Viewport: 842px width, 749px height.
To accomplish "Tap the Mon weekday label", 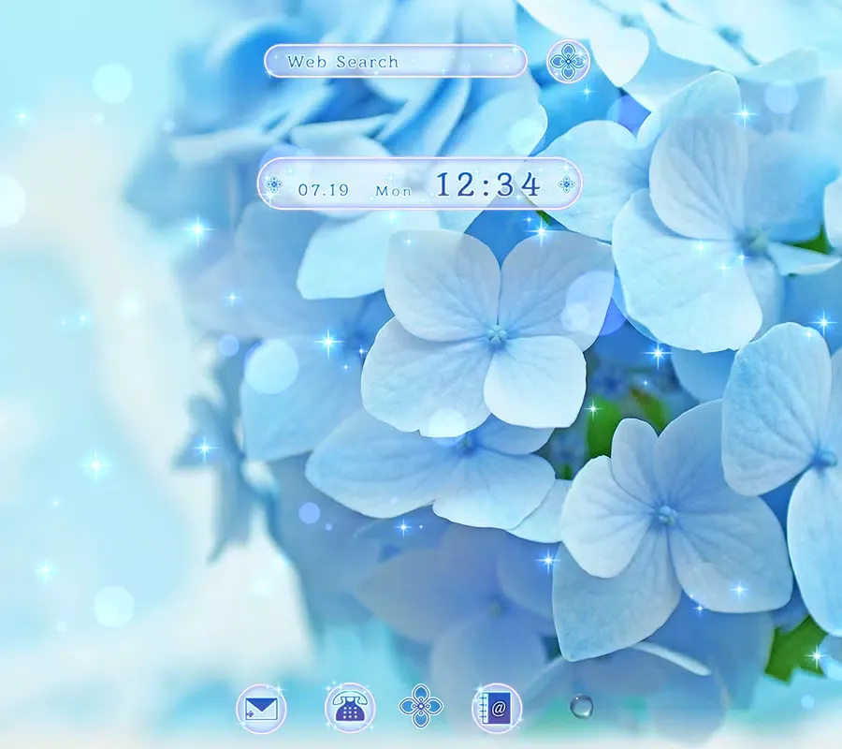I will pos(393,191).
